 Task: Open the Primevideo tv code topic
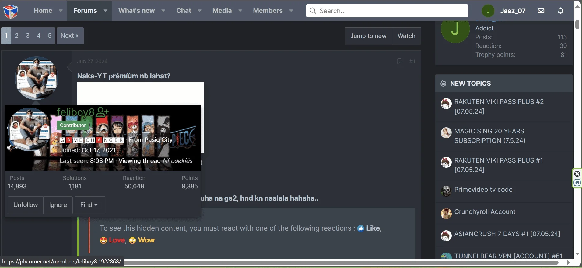pos(483,190)
